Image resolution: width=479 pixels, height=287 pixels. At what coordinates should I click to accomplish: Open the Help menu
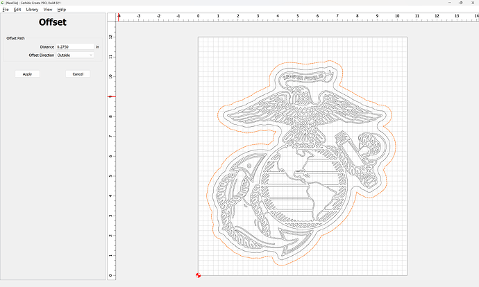point(62,10)
